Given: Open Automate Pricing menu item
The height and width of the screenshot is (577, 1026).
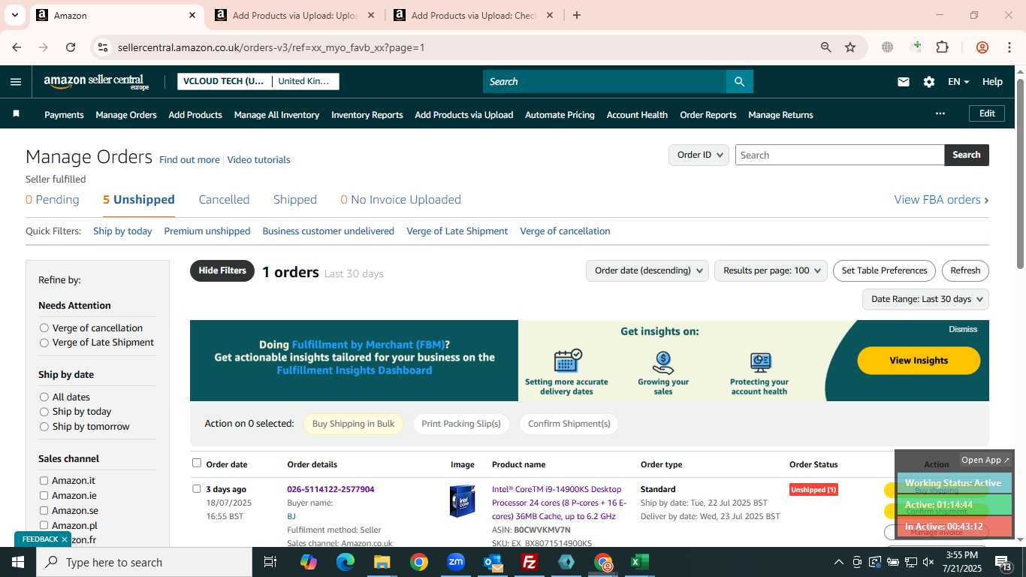Looking at the screenshot, I should pos(560,115).
